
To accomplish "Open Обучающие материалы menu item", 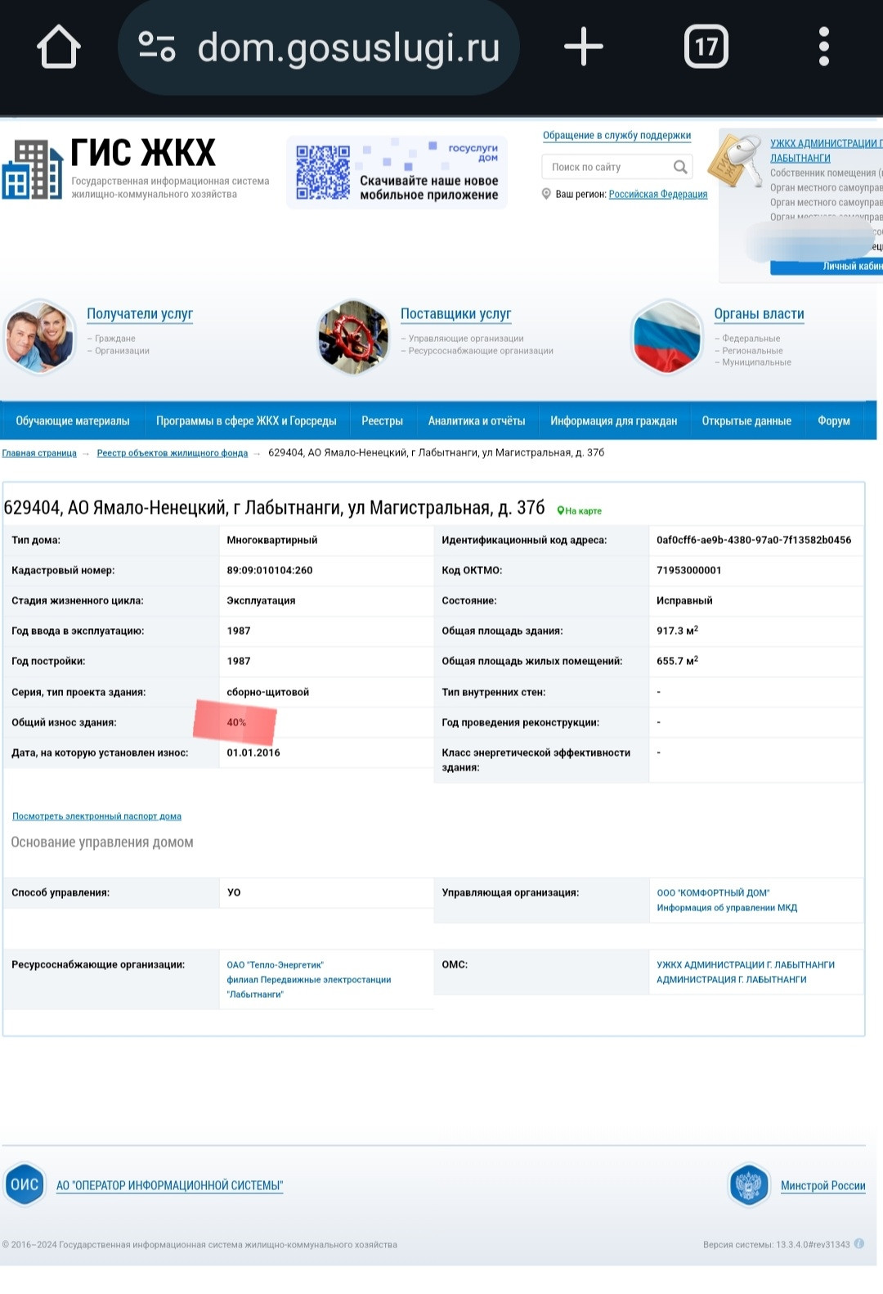I will tap(73, 420).
